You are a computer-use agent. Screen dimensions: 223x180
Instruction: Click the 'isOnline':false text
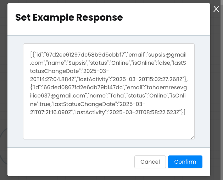click(151, 63)
